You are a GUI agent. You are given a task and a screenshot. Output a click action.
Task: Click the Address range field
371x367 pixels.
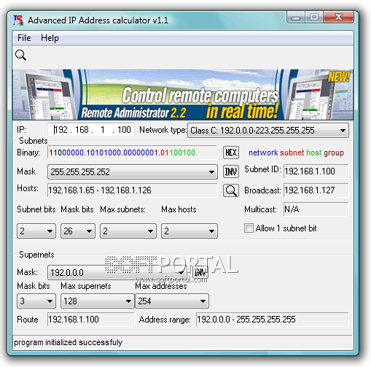273,320
